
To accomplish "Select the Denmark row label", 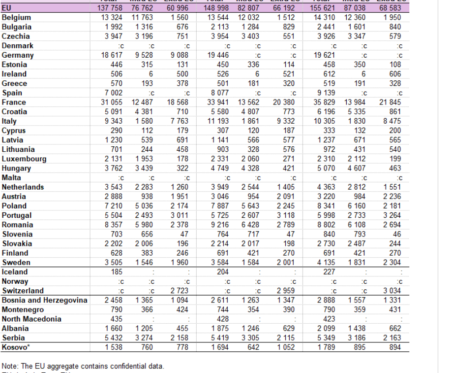I will coord(18,46).
